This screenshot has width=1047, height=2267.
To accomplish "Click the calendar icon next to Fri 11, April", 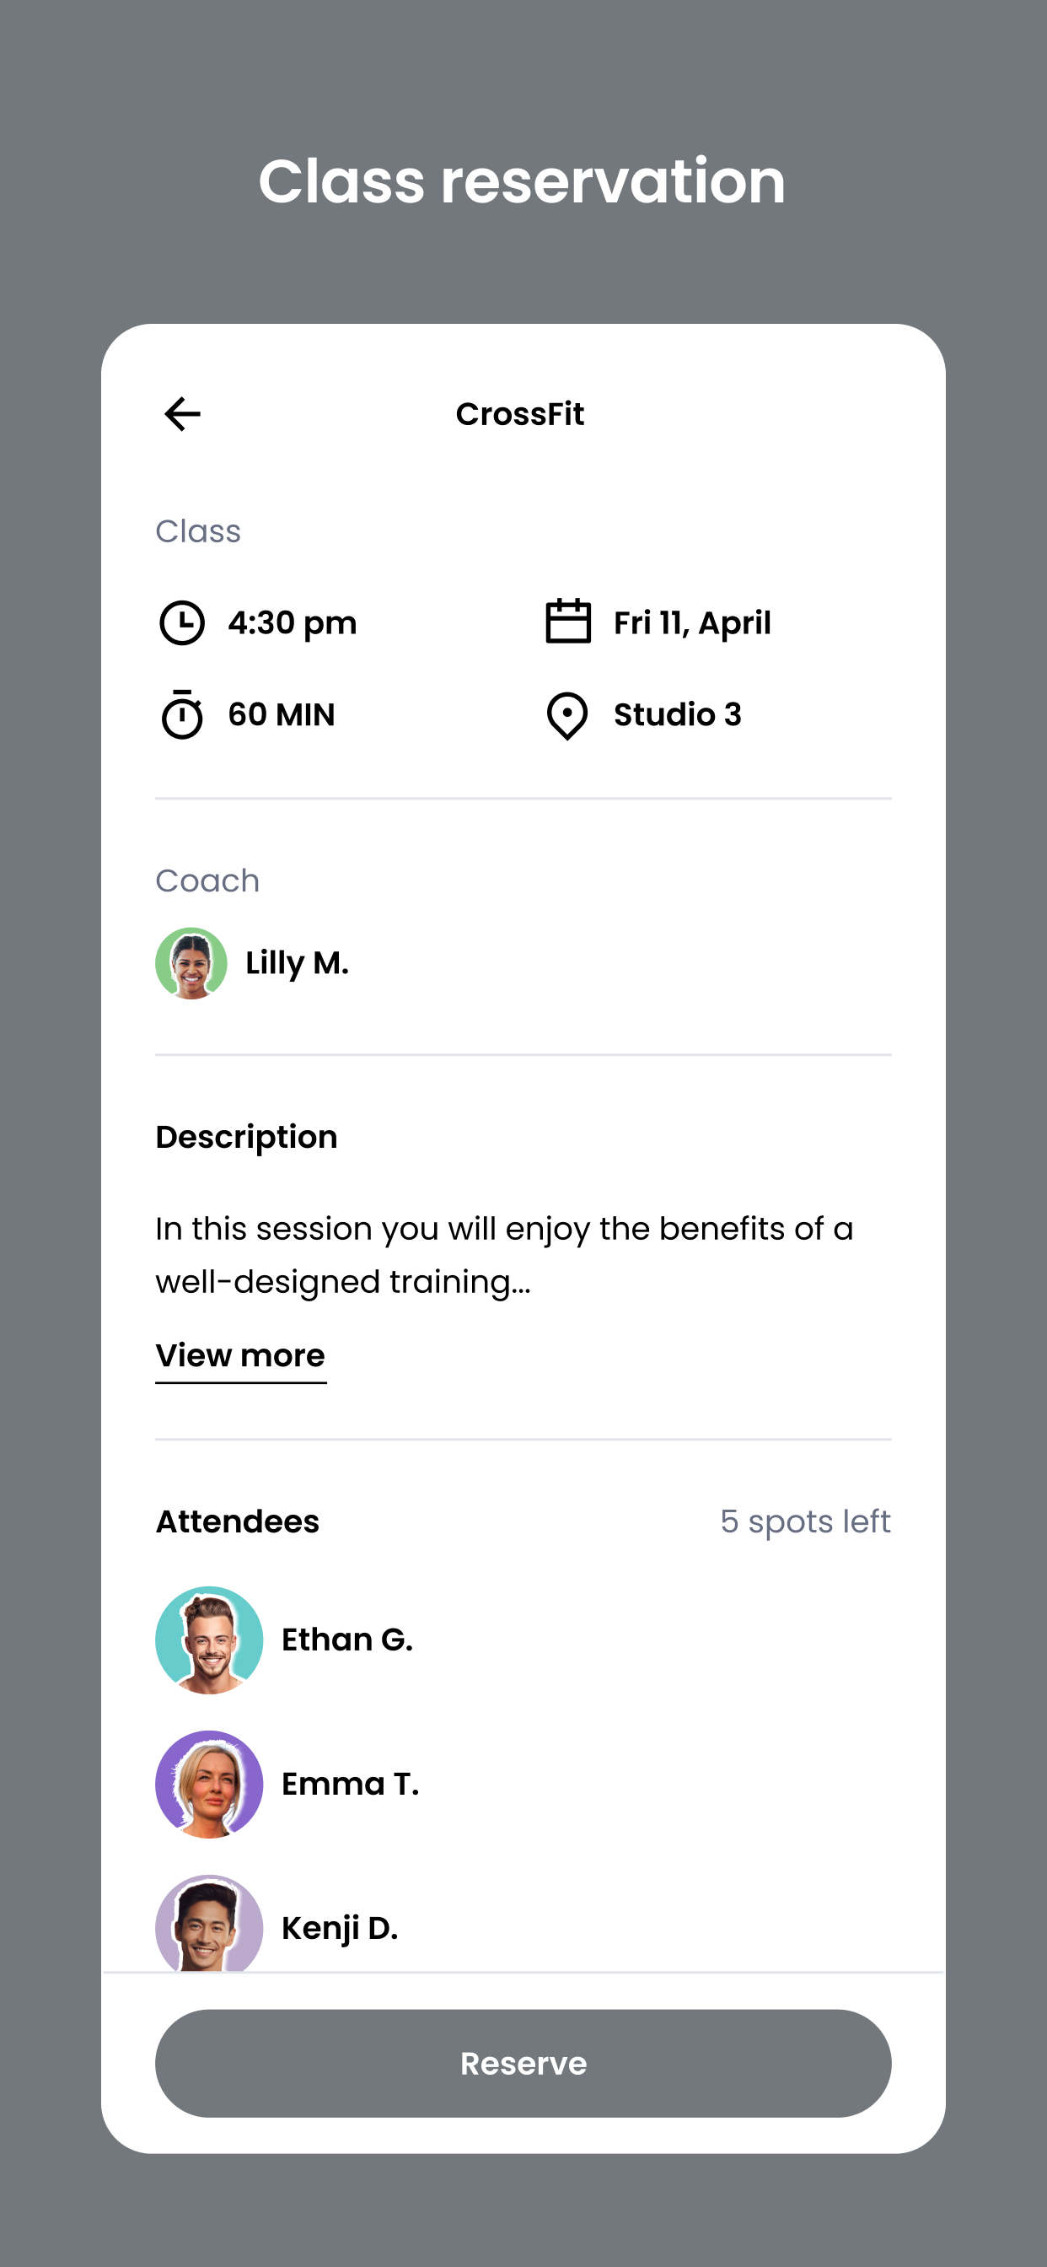I will click(x=567, y=622).
